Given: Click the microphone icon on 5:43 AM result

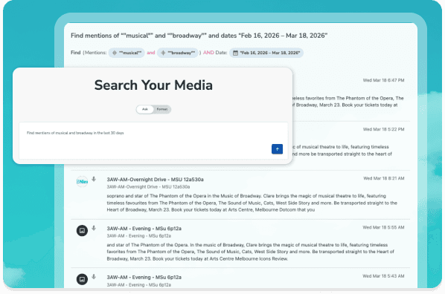Looking at the screenshot, I should [94, 277].
